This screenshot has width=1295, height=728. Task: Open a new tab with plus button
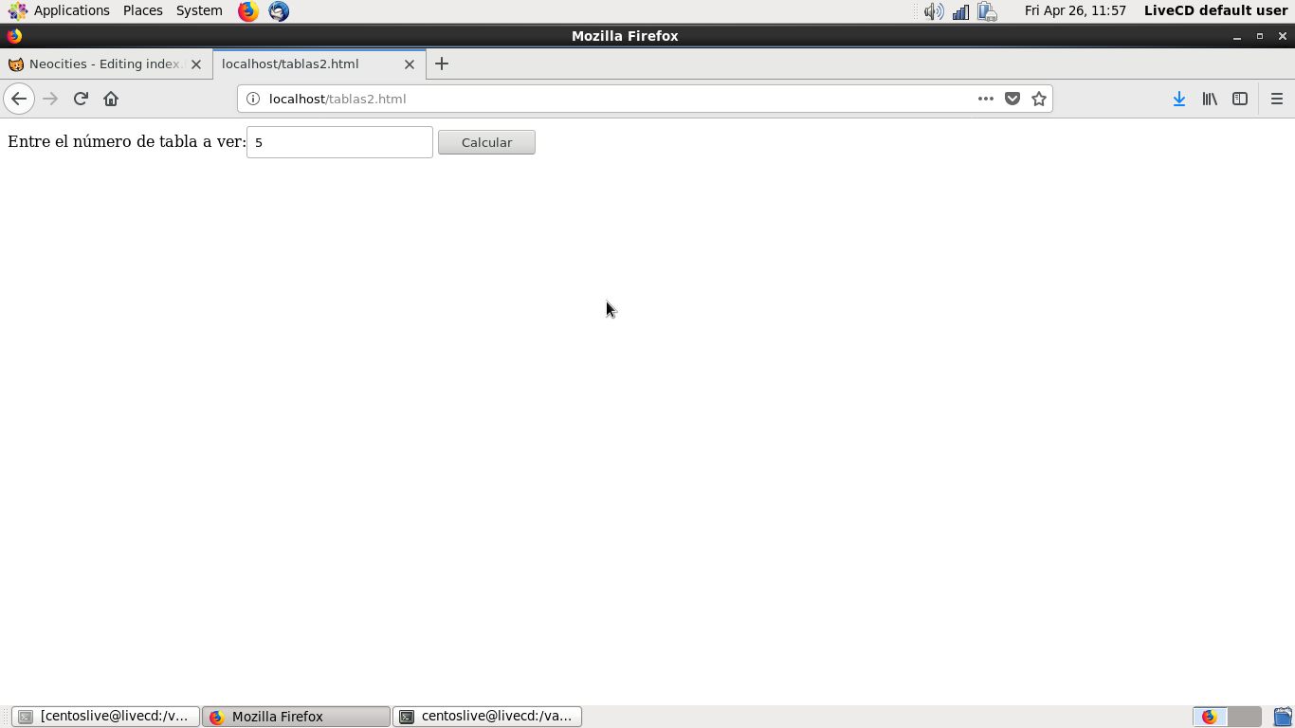tap(442, 64)
